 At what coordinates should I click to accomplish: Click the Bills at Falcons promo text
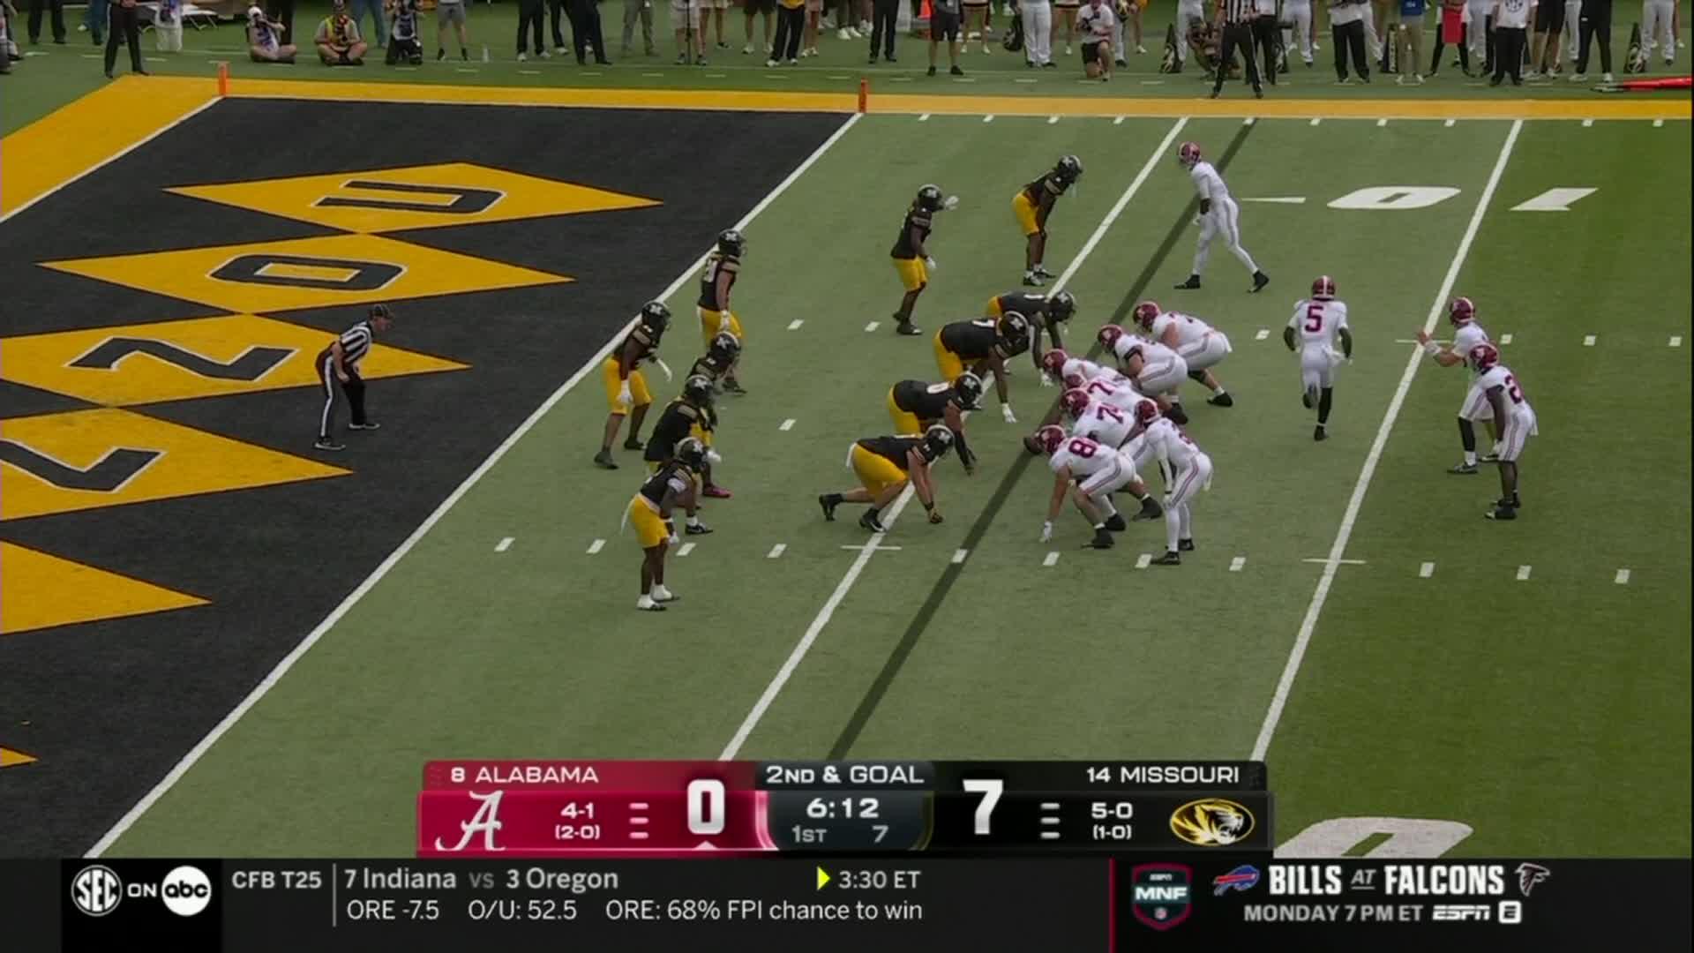tap(1386, 881)
